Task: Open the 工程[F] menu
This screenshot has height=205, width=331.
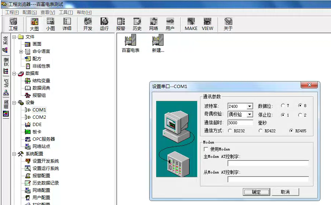Action: [x=12, y=12]
